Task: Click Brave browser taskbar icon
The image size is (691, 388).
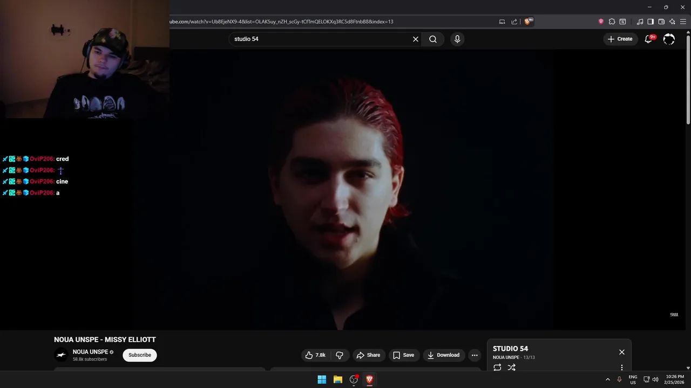Action: pos(369,379)
